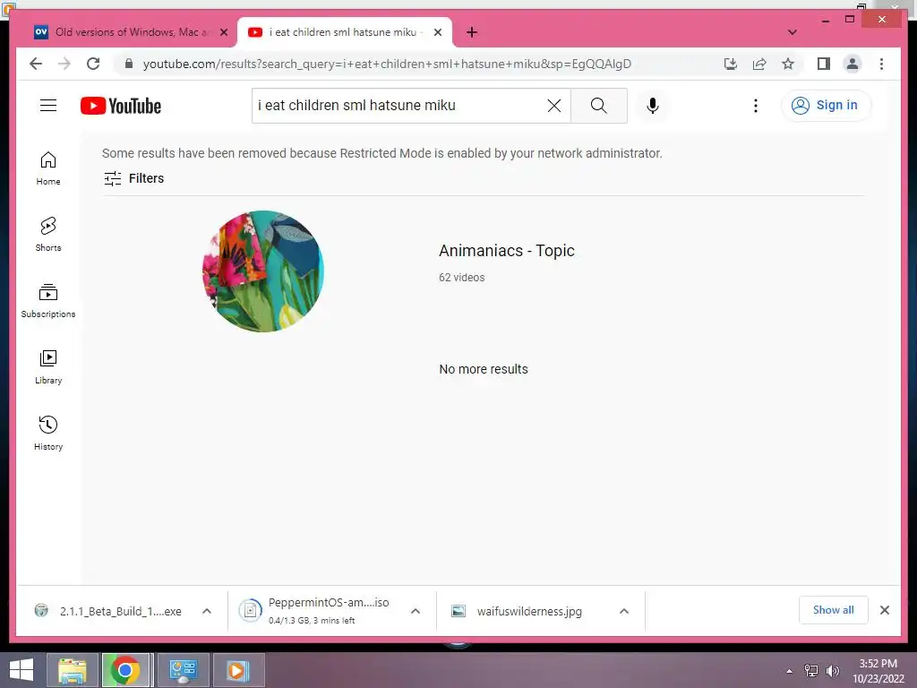Screen dimensions: 917x688
Task: Open the YouTube guide hamburger menu
Action: (x=48, y=106)
